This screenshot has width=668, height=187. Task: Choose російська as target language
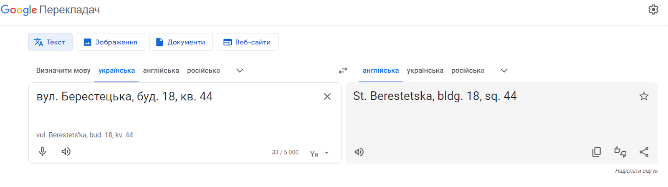468,71
